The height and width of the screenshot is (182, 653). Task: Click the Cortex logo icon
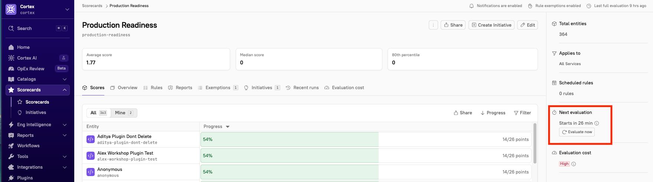(11, 9)
